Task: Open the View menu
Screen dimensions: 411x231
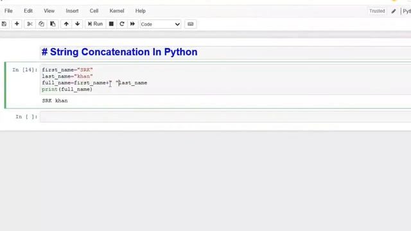Action: coord(49,11)
